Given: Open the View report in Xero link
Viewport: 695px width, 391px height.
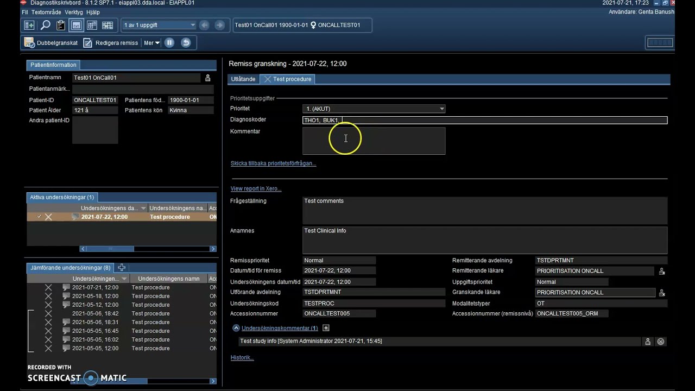Looking at the screenshot, I should coord(256,188).
